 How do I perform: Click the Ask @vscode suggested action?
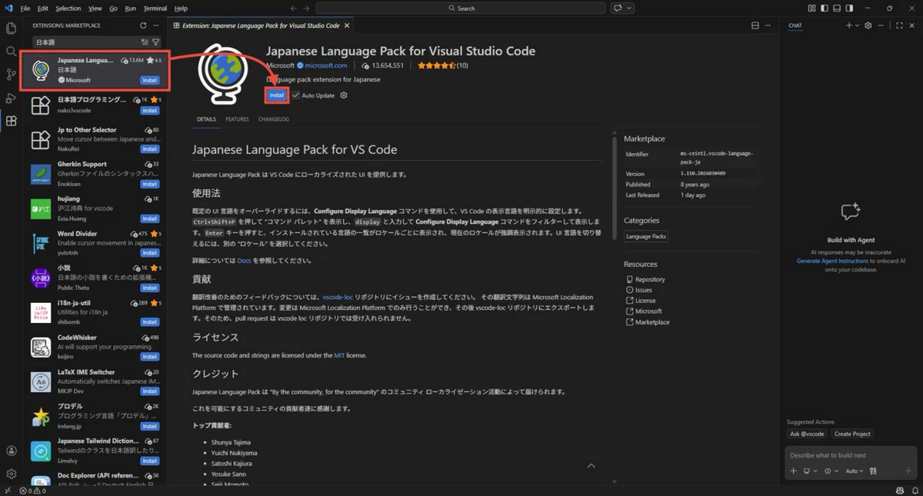point(807,434)
